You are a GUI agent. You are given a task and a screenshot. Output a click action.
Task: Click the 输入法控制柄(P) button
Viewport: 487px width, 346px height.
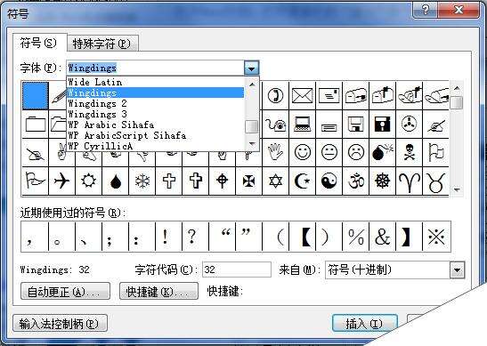click(x=60, y=324)
